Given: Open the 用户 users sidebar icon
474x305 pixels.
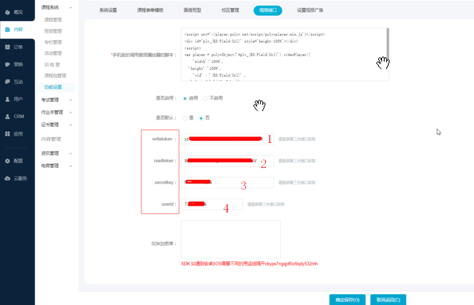Looking at the screenshot, I should [7, 99].
